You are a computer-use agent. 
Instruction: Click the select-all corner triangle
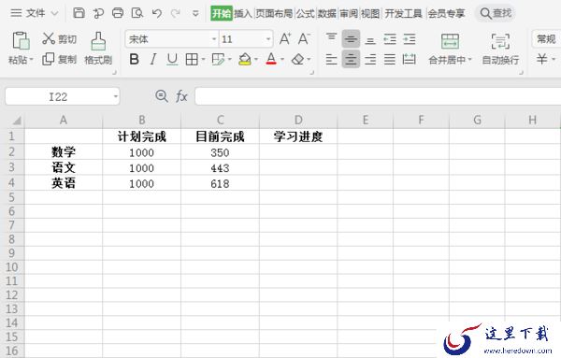pos(17,121)
